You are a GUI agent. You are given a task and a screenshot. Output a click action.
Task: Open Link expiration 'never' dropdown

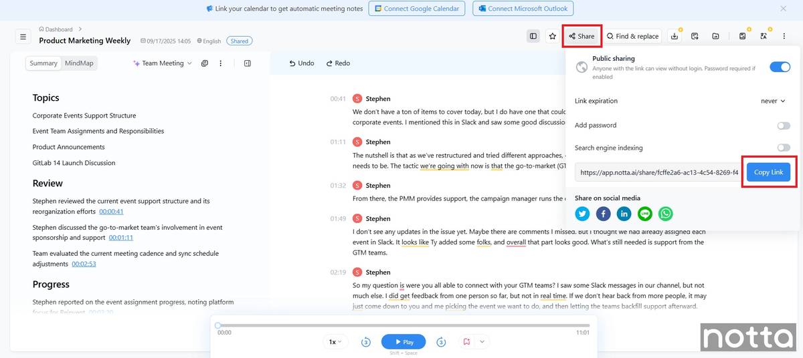click(773, 102)
